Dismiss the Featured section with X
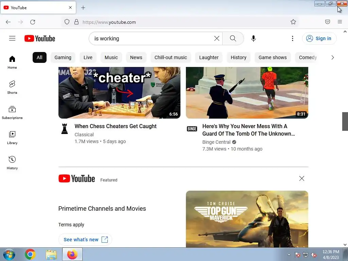This screenshot has width=348, height=261. click(302, 178)
